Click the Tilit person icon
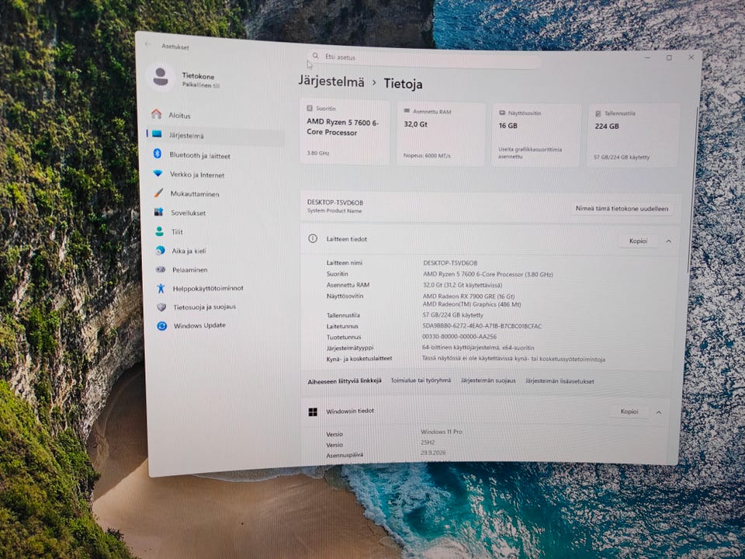Screen dimensions: 745x559 [x=160, y=231]
